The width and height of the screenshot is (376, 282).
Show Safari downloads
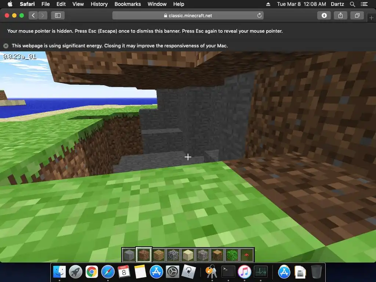pos(324,15)
